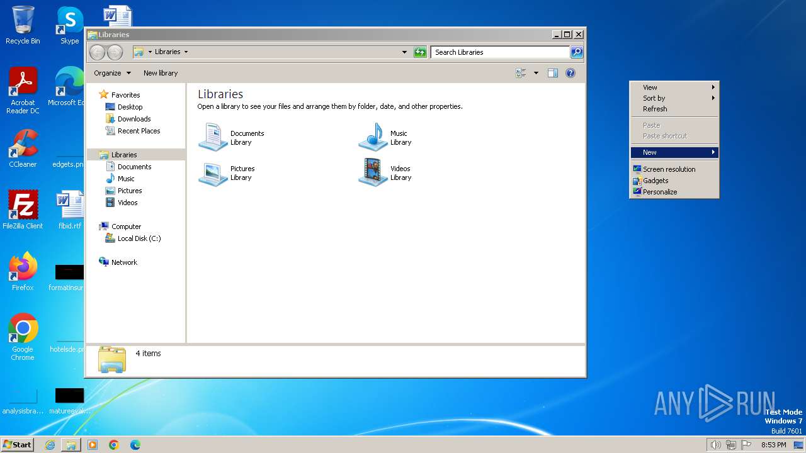This screenshot has height=453, width=806.
Task: Select Downloads in Favorites
Action: pyautogui.click(x=134, y=119)
